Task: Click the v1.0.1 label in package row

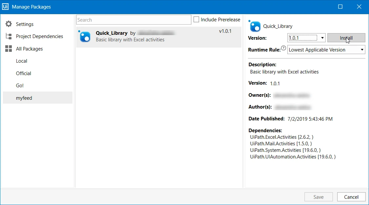Action: (225, 31)
